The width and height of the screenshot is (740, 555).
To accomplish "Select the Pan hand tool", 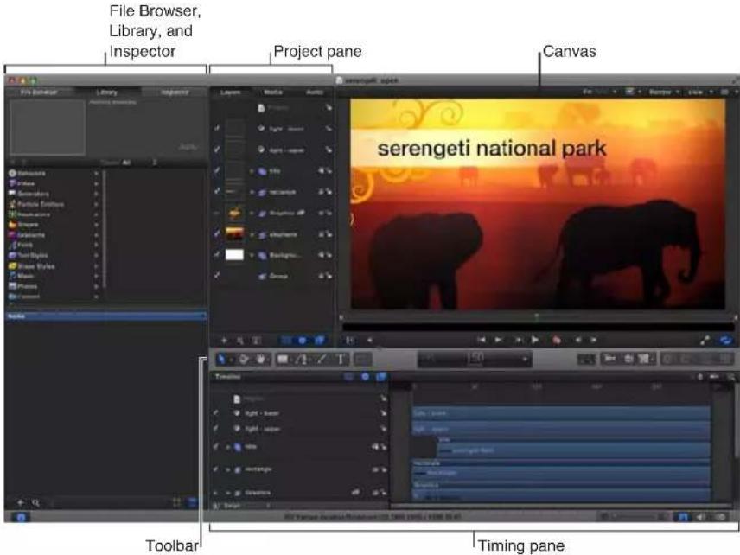I will pyautogui.click(x=261, y=360).
